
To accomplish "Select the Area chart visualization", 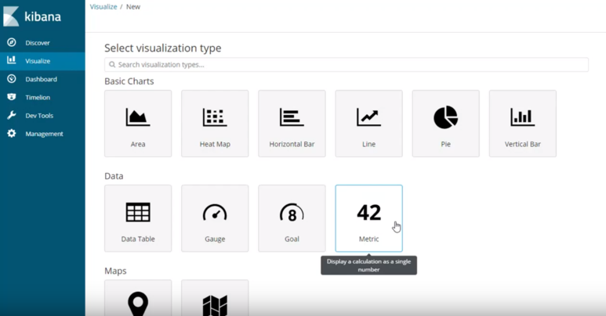I will click(138, 124).
